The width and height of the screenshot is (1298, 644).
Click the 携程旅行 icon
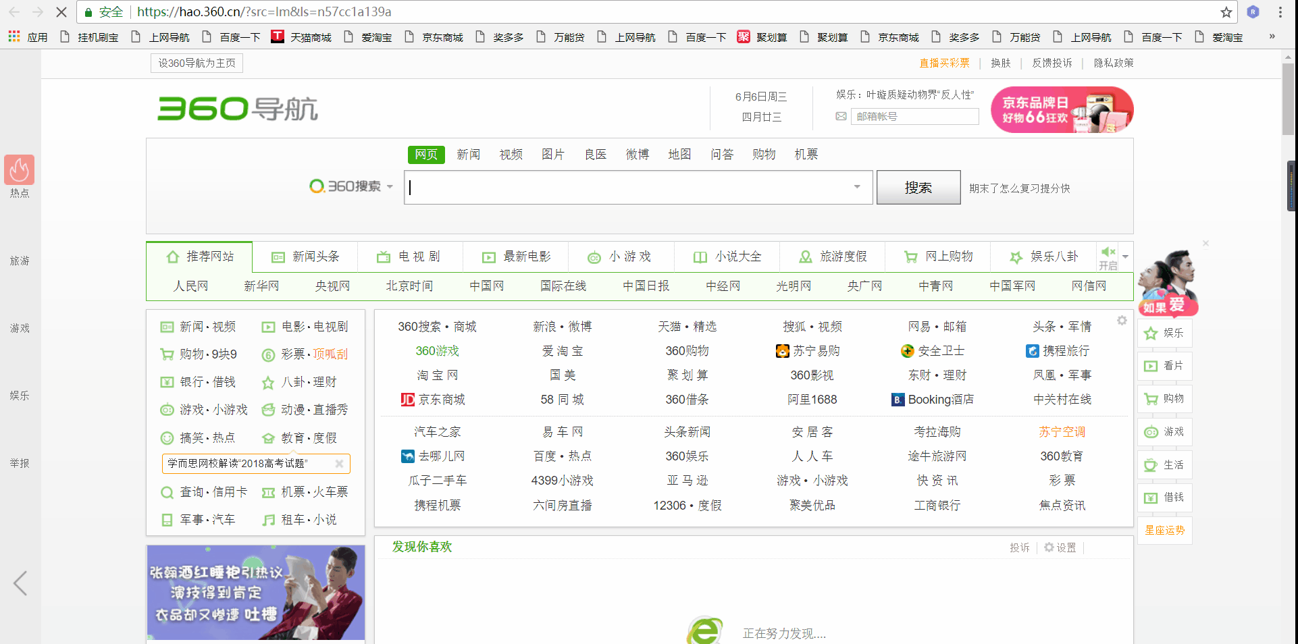[x=1033, y=351]
